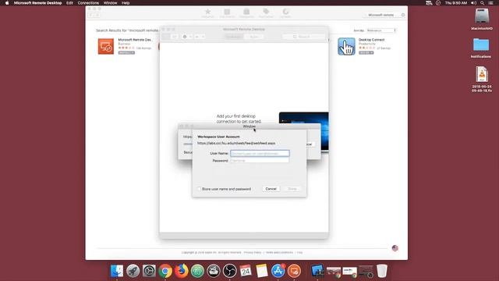Open MacintoshHD drive on desktop
This screenshot has width=499, height=281.
[x=482, y=19]
